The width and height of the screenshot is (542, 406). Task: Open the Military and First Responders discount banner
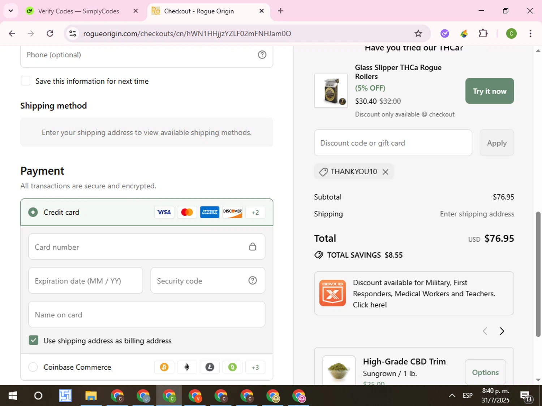(414, 293)
